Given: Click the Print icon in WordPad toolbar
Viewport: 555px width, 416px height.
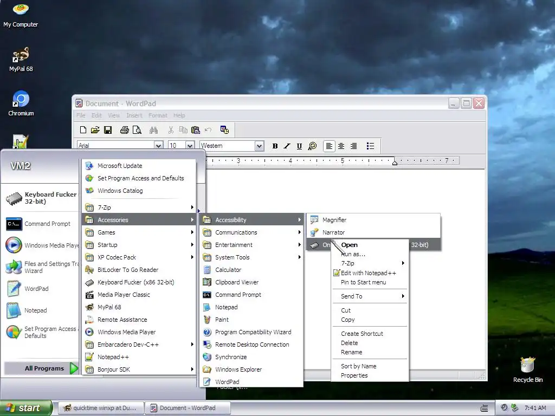Looking at the screenshot, I should (x=125, y=130).
